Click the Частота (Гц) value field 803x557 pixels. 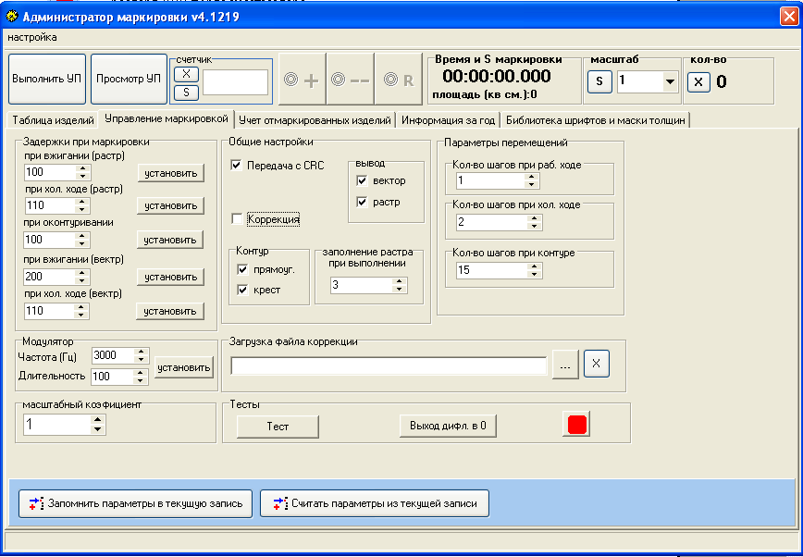coord(113,355)
